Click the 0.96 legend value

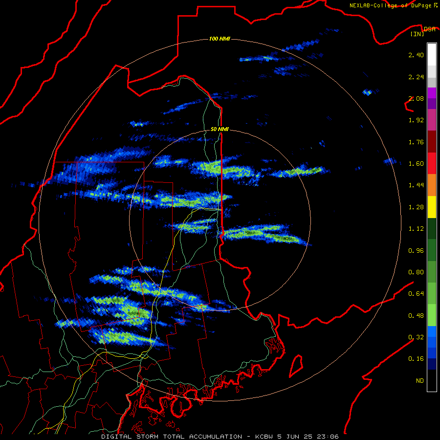point(416,251)
